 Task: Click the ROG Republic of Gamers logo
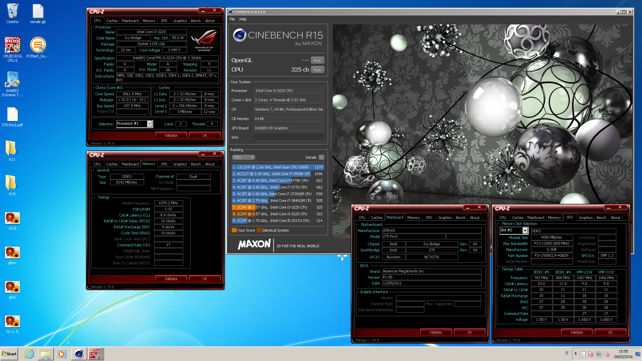tap(204, 40)
